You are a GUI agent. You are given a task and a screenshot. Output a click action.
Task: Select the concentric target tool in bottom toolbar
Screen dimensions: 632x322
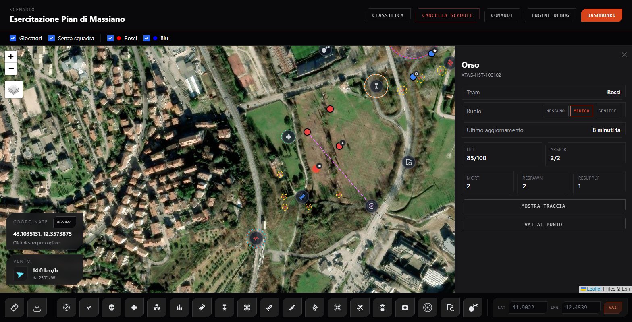click(x=428, y=308)
